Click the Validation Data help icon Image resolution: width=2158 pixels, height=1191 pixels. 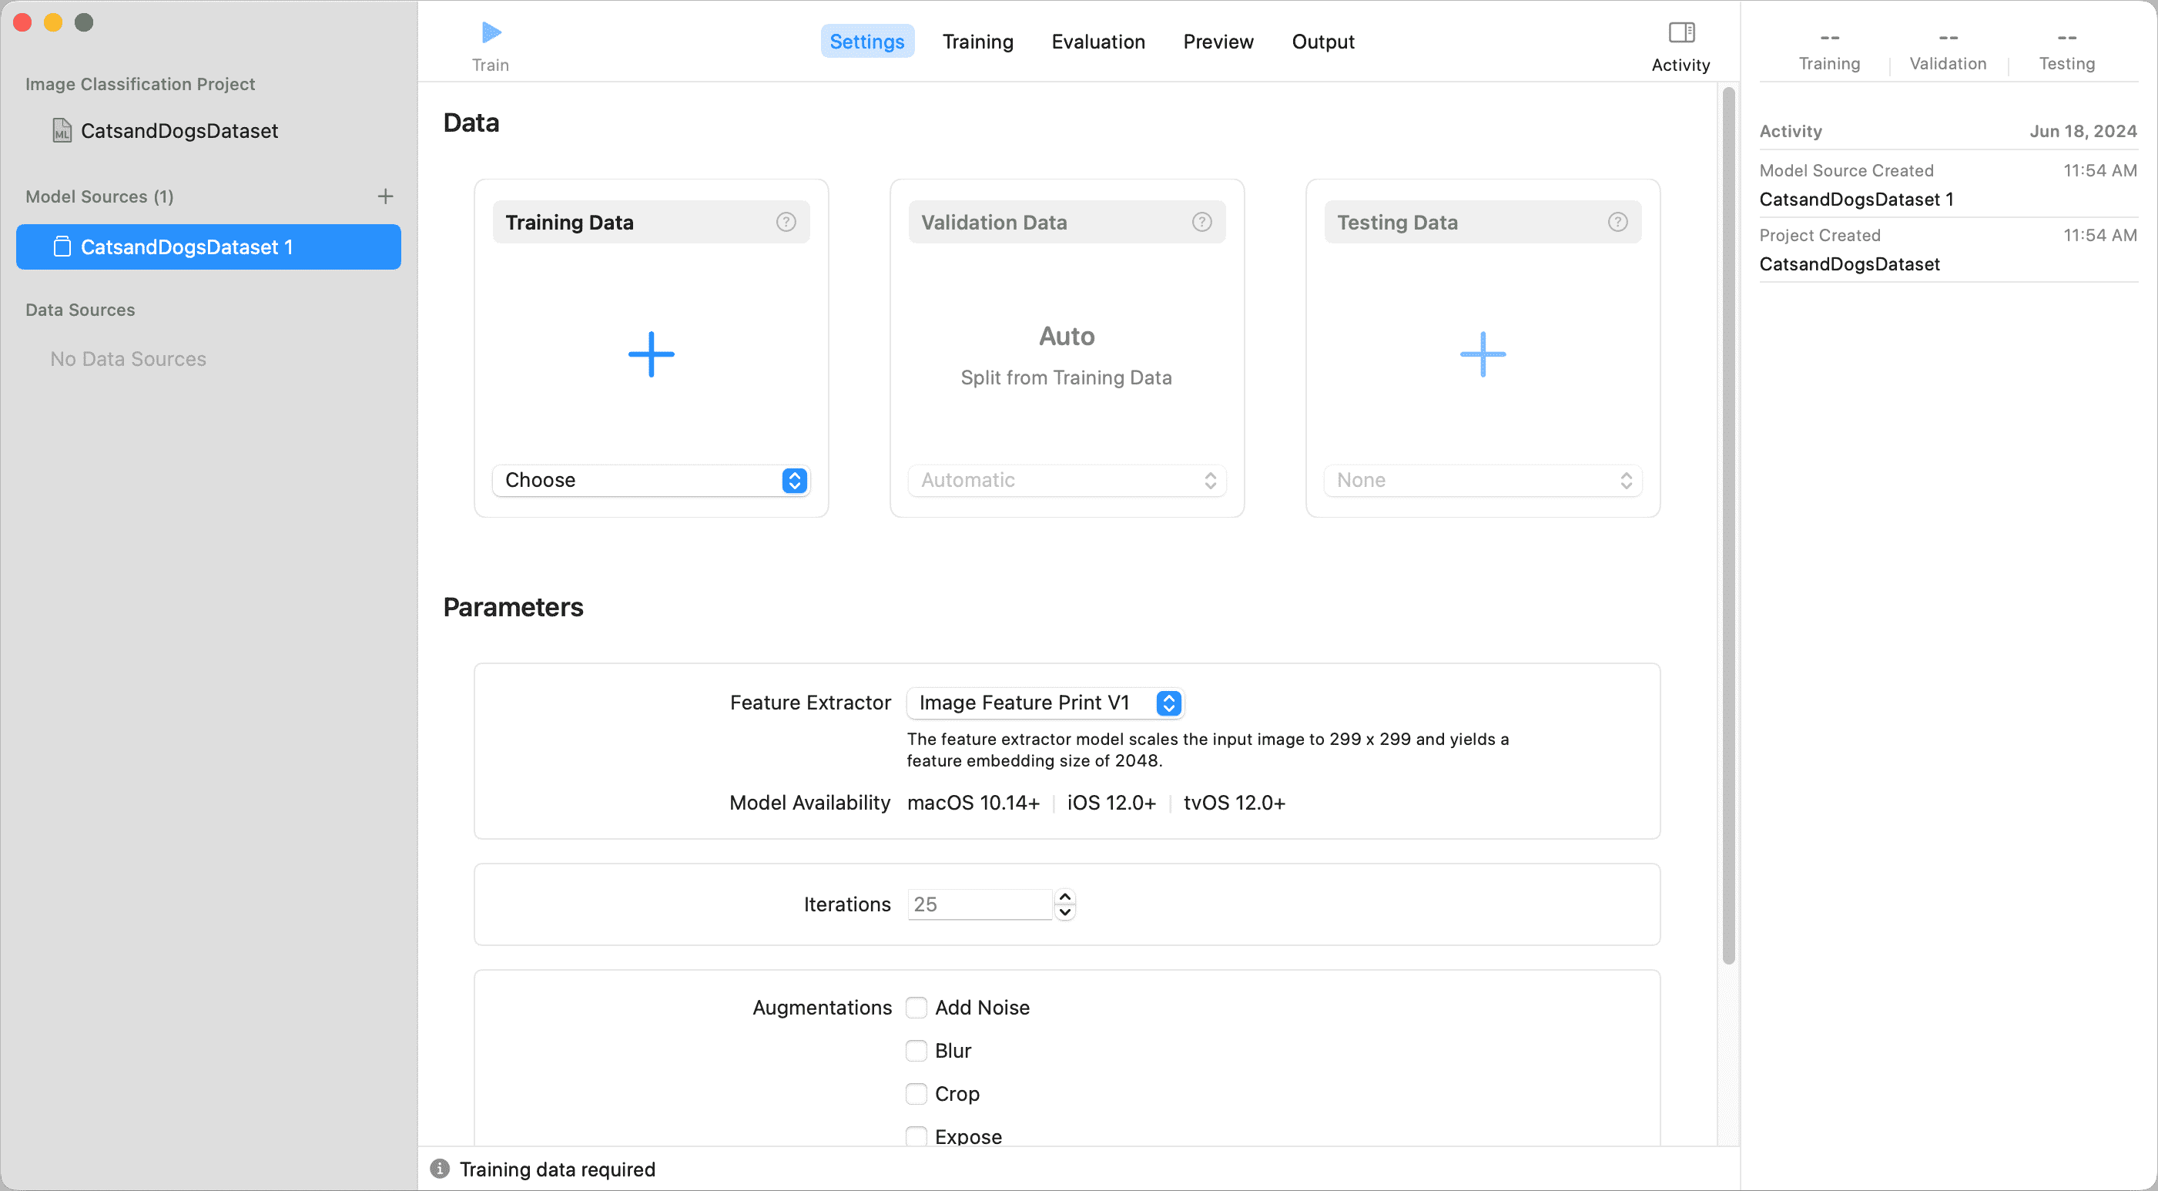(1201, 222)
